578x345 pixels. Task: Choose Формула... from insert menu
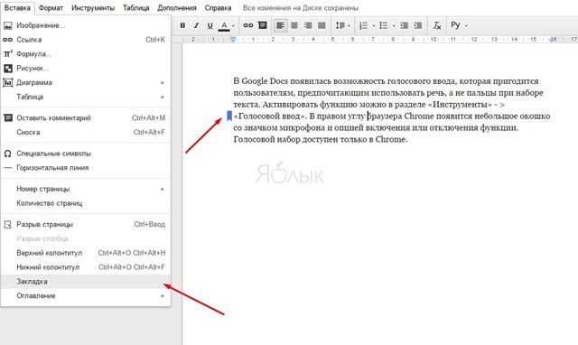[x=86, y=54]
